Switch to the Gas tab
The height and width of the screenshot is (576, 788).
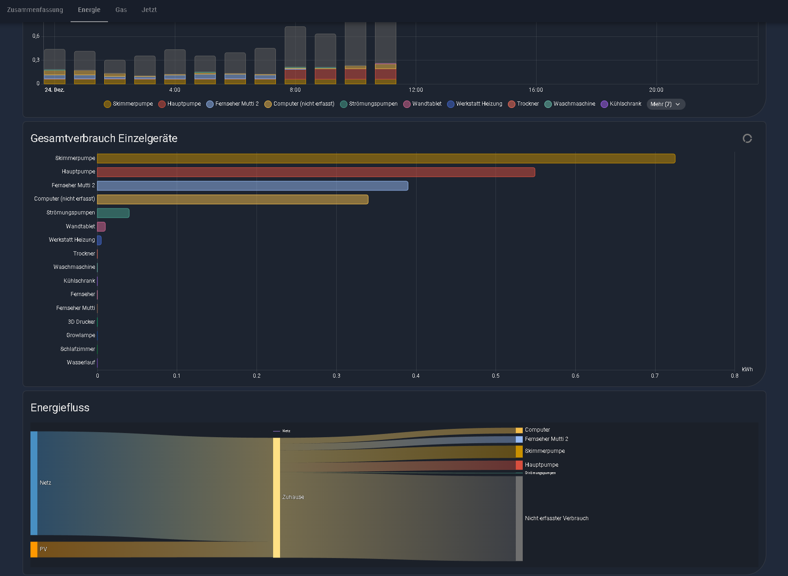(x=121, y=10)
